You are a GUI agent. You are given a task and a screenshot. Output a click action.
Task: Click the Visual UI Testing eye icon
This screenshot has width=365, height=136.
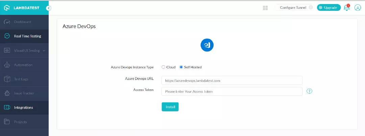click(x=7, y=50)
